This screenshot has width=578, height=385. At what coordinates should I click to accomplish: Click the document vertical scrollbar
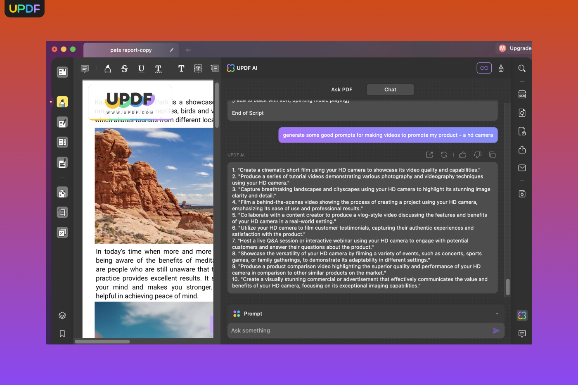coord(217,105)
